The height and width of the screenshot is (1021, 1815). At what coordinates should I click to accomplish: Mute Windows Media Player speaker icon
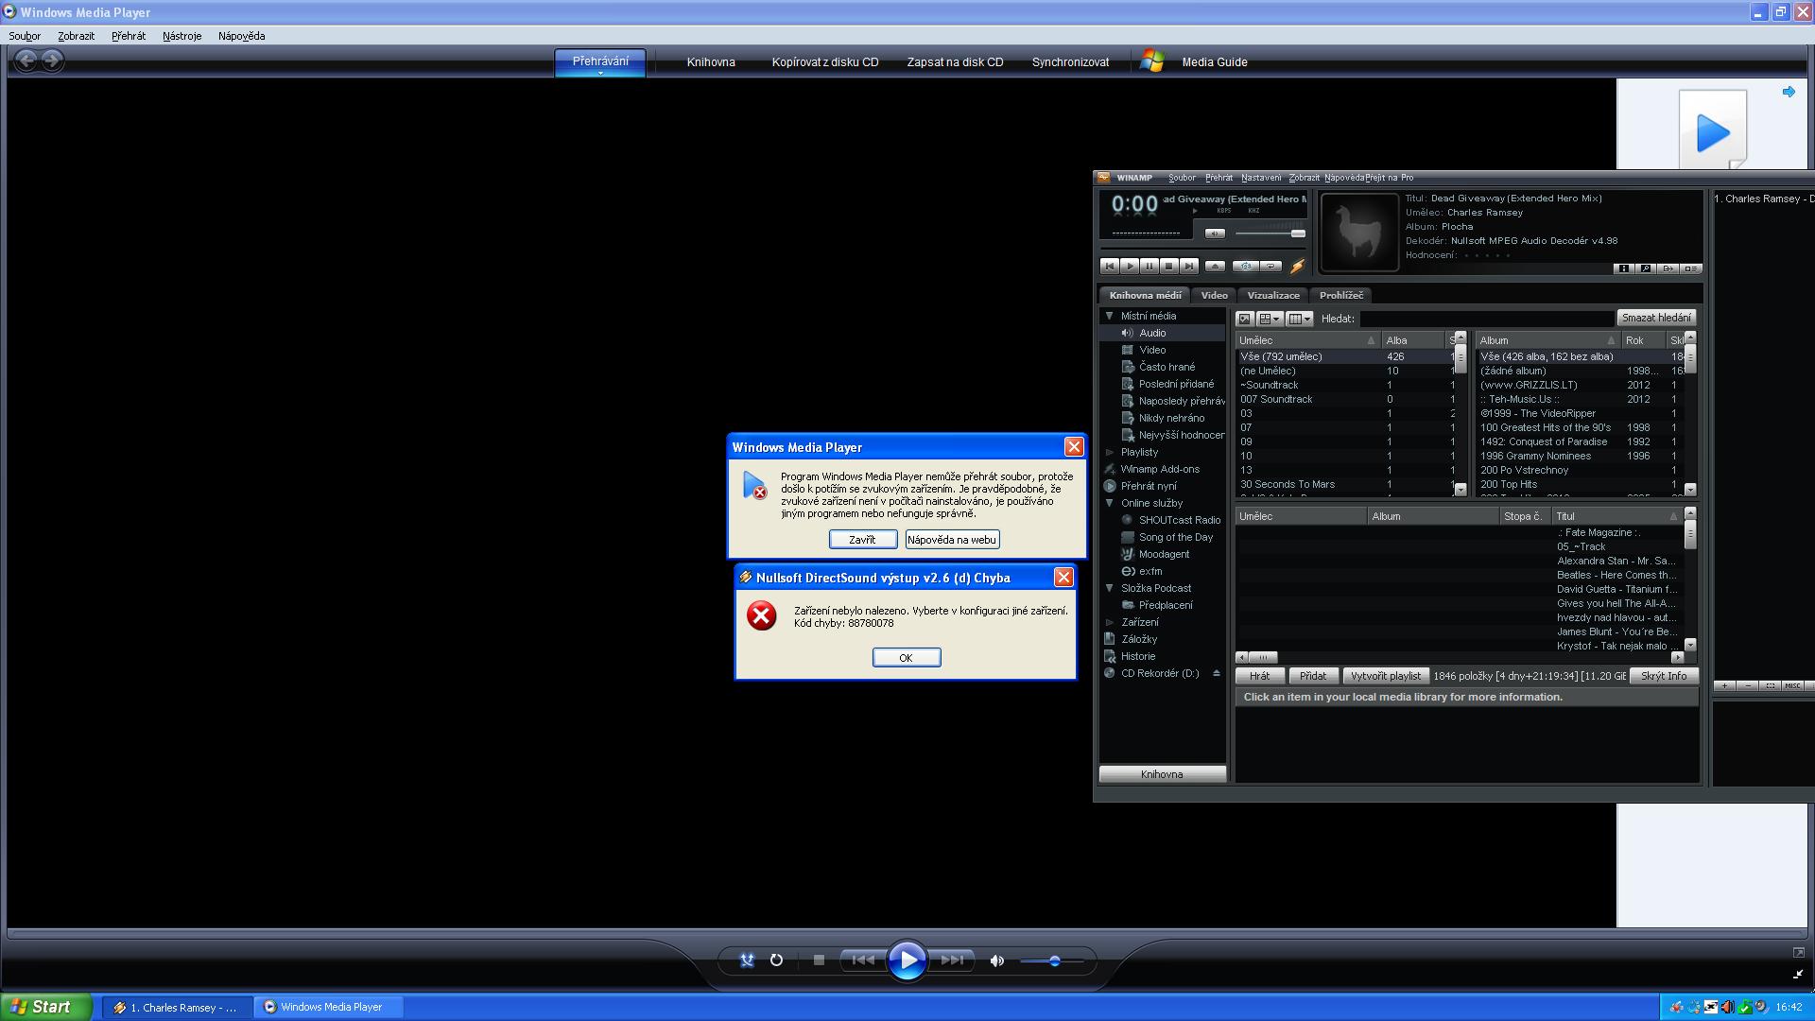coord(996,960)
